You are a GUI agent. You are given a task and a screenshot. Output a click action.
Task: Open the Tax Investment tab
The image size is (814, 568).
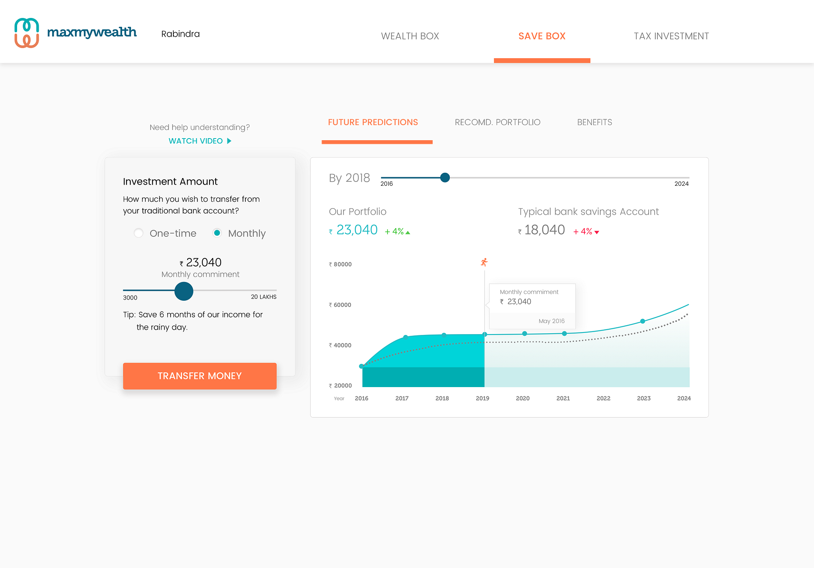[671, 36]
